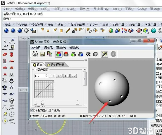This screenshot has height=135, width=162.
Task: Select the 实体工具 toolbar tab
Action: pos(150,25)
